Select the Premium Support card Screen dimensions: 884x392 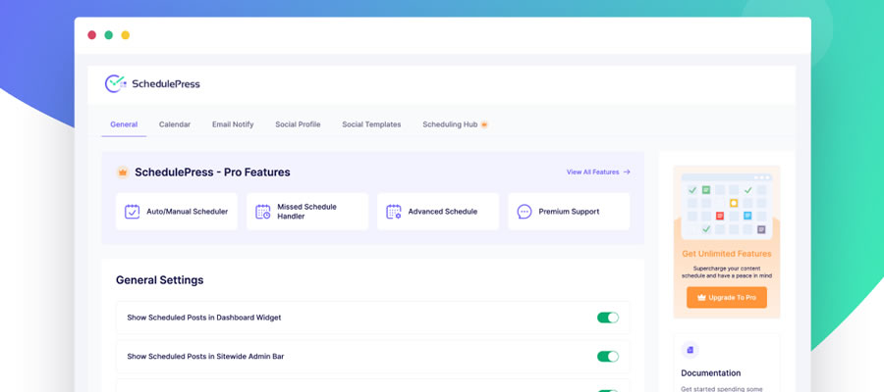click(569, 212)
